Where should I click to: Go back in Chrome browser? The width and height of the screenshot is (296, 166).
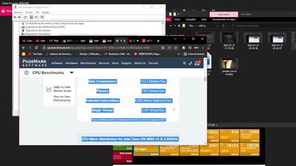click(x=24, y=48)
